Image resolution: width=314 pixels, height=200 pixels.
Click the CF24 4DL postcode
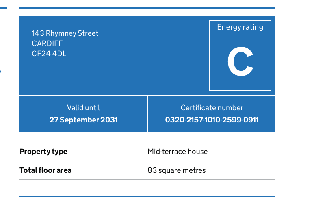(49, 53)
